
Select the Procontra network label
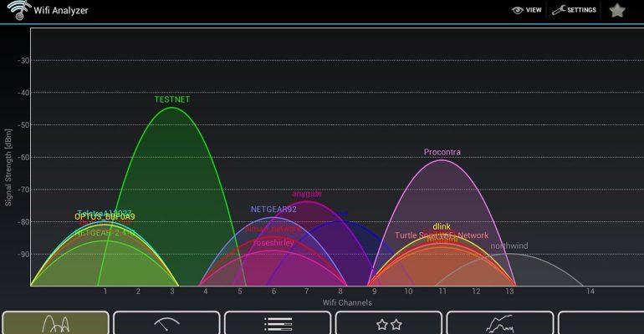pos(442,152)
